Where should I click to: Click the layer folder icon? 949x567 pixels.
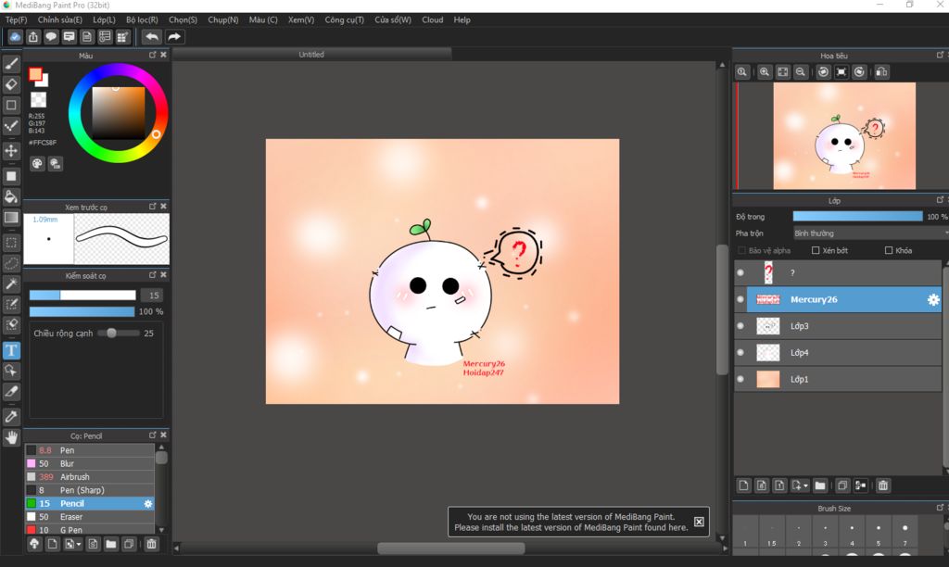pyautogui.click(x=820, y=485)
